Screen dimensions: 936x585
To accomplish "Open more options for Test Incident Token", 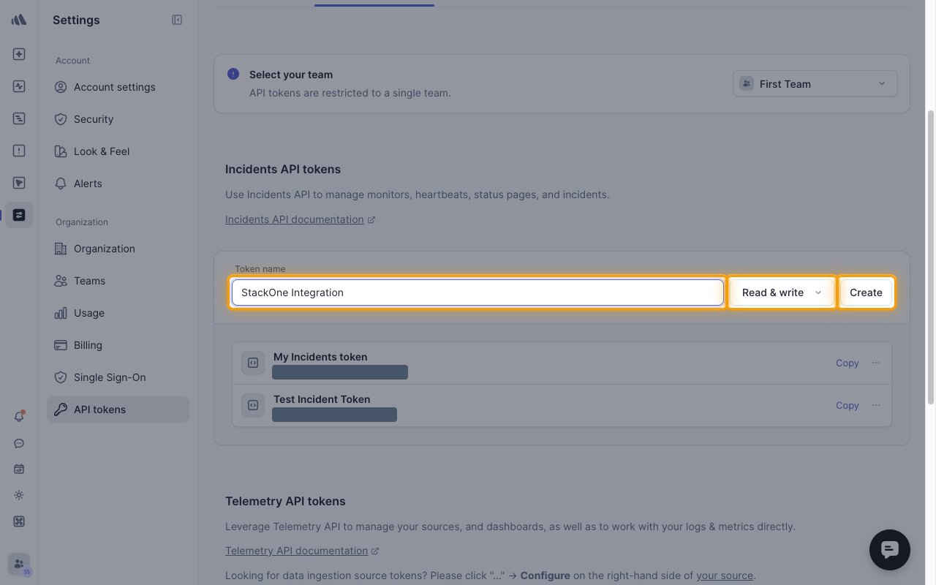I will tap(876, 405).
